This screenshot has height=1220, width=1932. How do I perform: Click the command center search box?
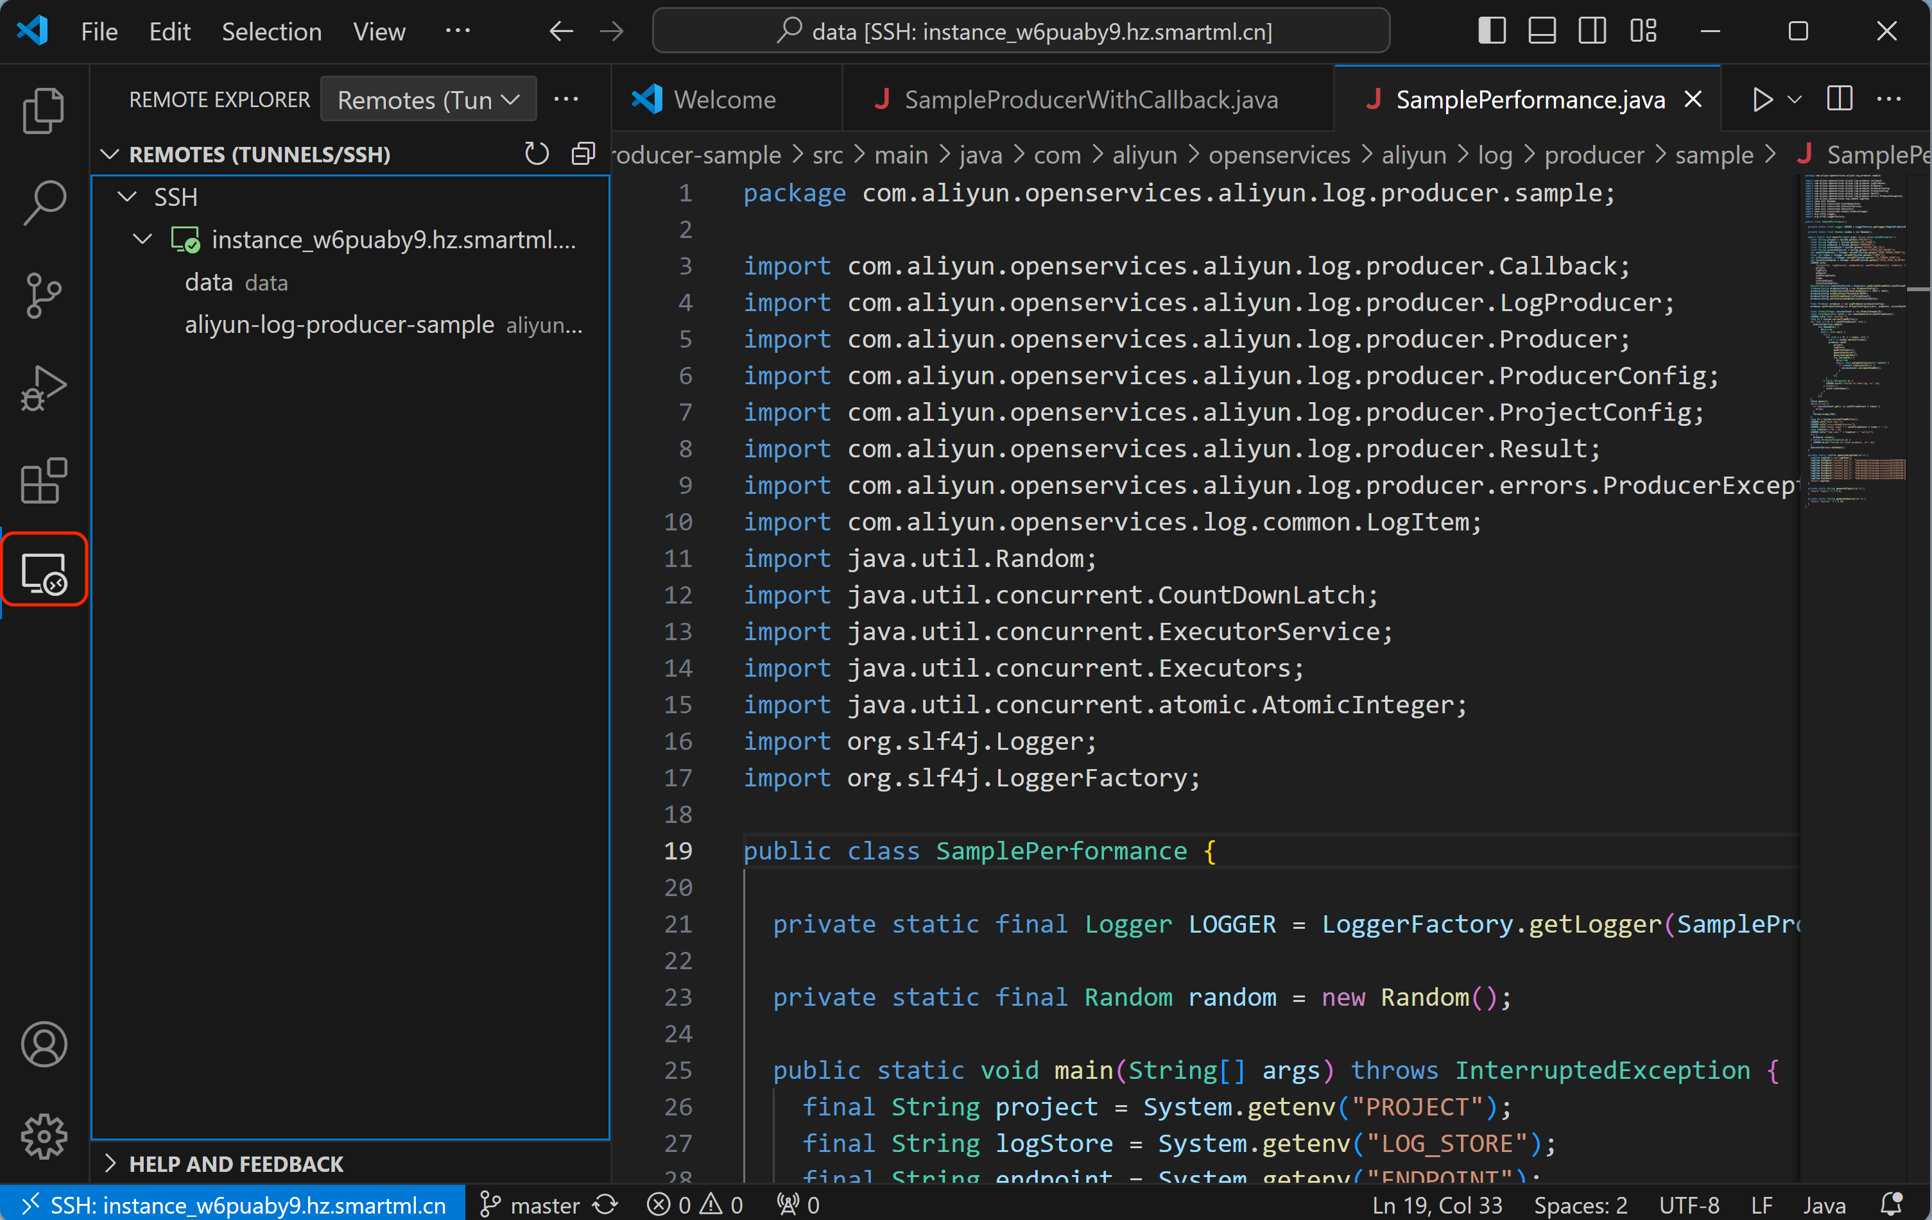(x=1021, y=31)
